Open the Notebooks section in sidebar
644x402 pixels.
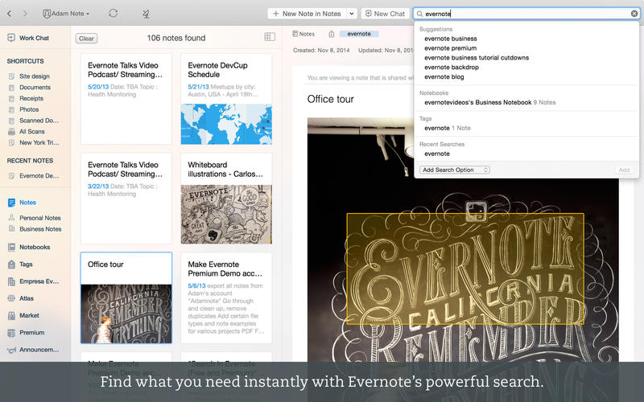click(35, 248)
